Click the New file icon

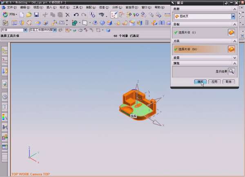22,15
